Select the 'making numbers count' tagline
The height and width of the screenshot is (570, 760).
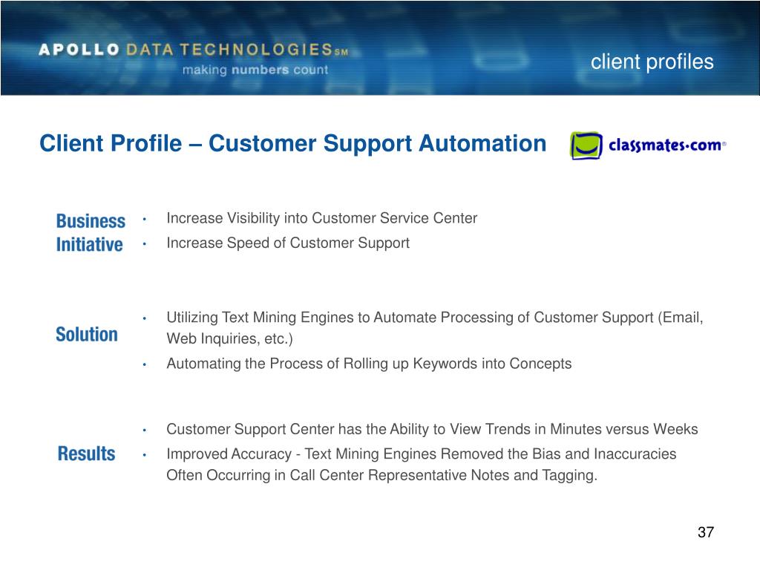(x=255, y=70)
